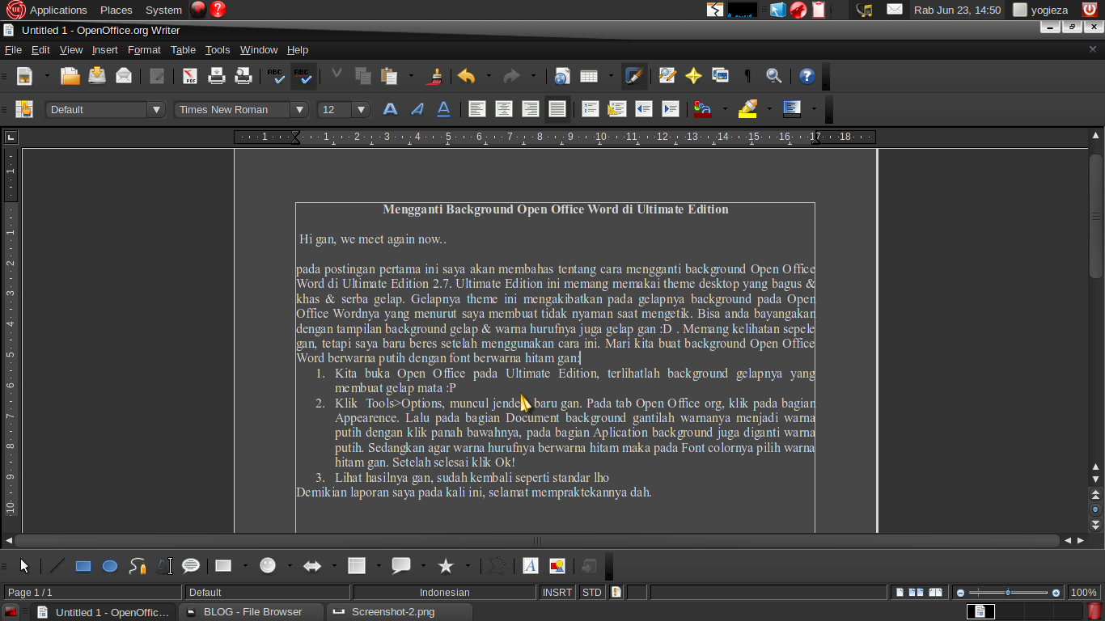The height and width of the screenshot is (621, 1105).
Task: Export directly as PDF
Action: click(190, 76)
